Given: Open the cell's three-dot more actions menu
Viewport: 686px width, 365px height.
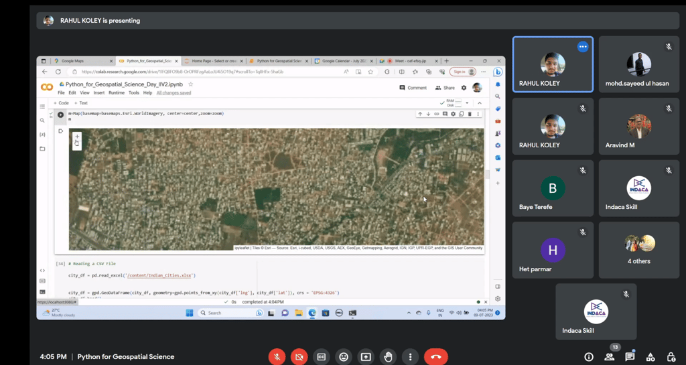Looking at the screenshot, I should coord(478,114).
